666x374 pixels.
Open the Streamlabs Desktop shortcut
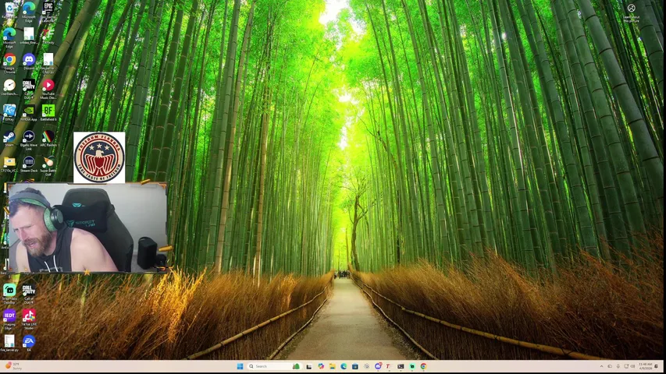[x=9, y=294]
